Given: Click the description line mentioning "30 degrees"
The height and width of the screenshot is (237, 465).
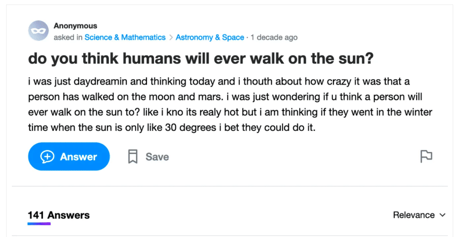Looking at the screenshot, I should point(172,128).
